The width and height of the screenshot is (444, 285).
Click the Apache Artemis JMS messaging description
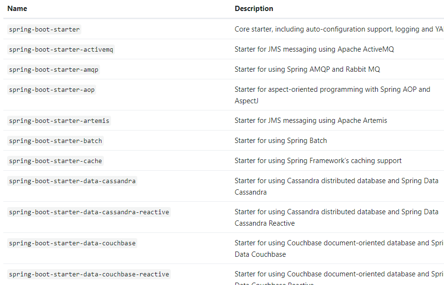[311, 121]
